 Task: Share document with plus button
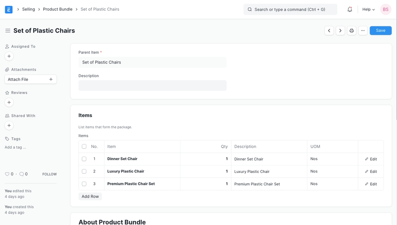[x=9, y=126]
